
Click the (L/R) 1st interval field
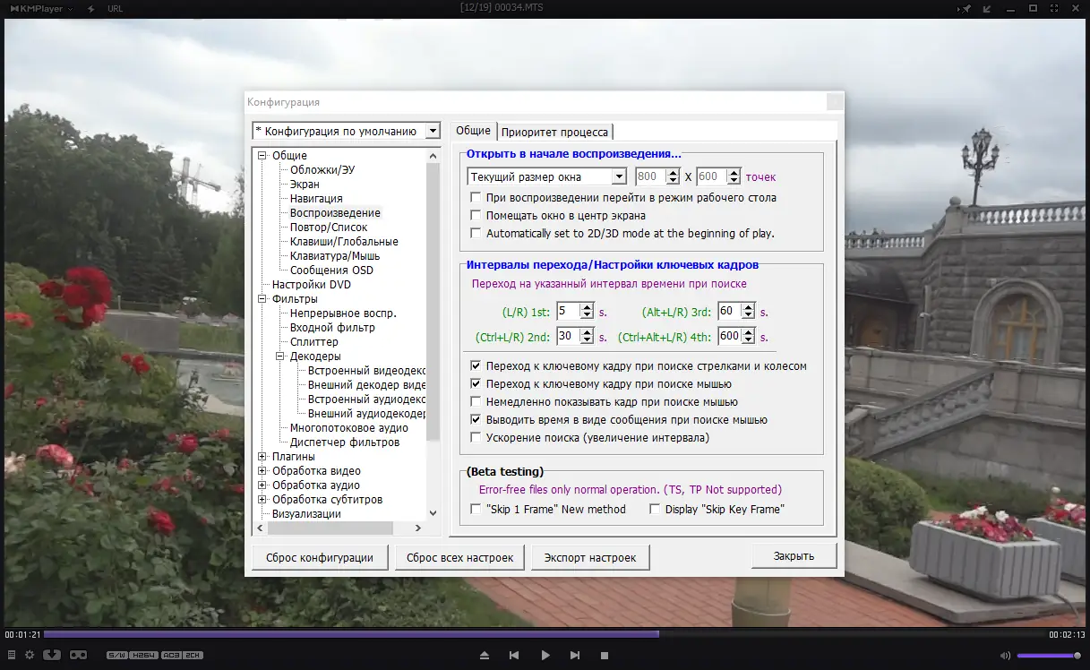click(568, 311)
